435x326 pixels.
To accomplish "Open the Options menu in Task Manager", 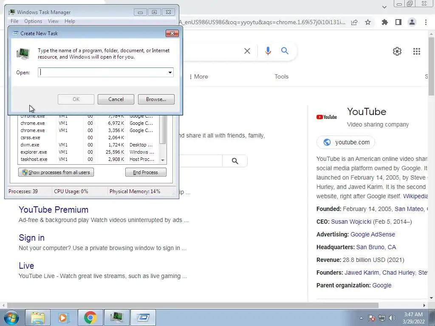I will pyautogui.click(x=33, y=21).
